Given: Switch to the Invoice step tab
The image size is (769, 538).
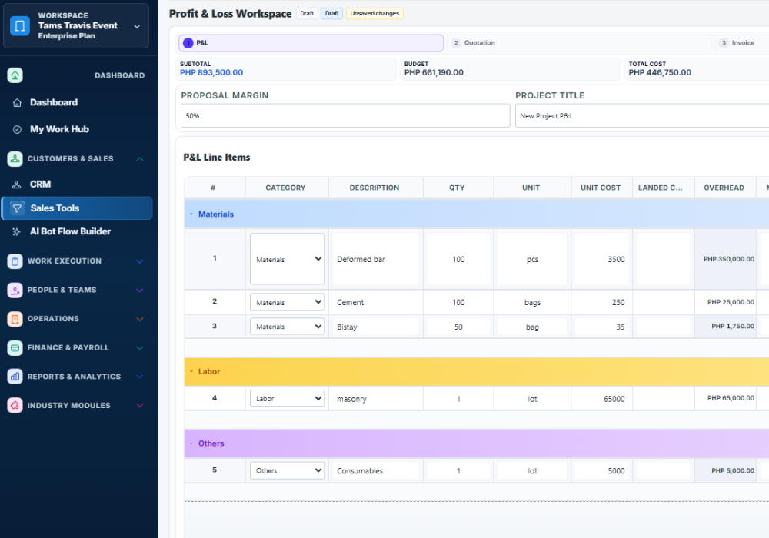Looking at the screenshot, I should tap(741, 43).
